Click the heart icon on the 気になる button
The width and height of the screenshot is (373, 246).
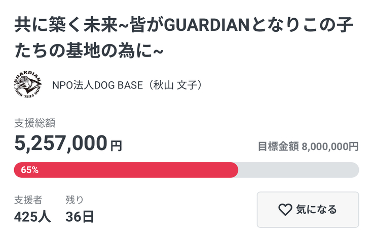[x=286, y=210]
